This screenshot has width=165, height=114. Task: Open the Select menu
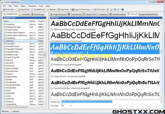tap(23, 6)
